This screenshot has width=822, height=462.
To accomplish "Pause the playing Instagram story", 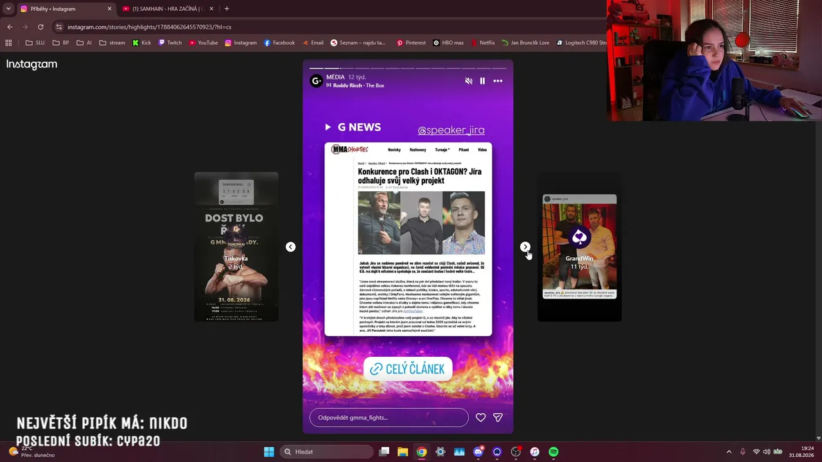I will [x=482, y=81].
